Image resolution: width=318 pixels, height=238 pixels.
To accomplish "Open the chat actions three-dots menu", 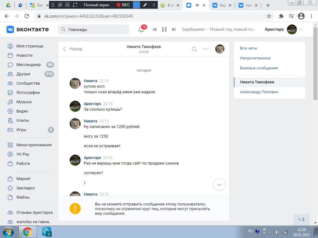I will [206, 49].
